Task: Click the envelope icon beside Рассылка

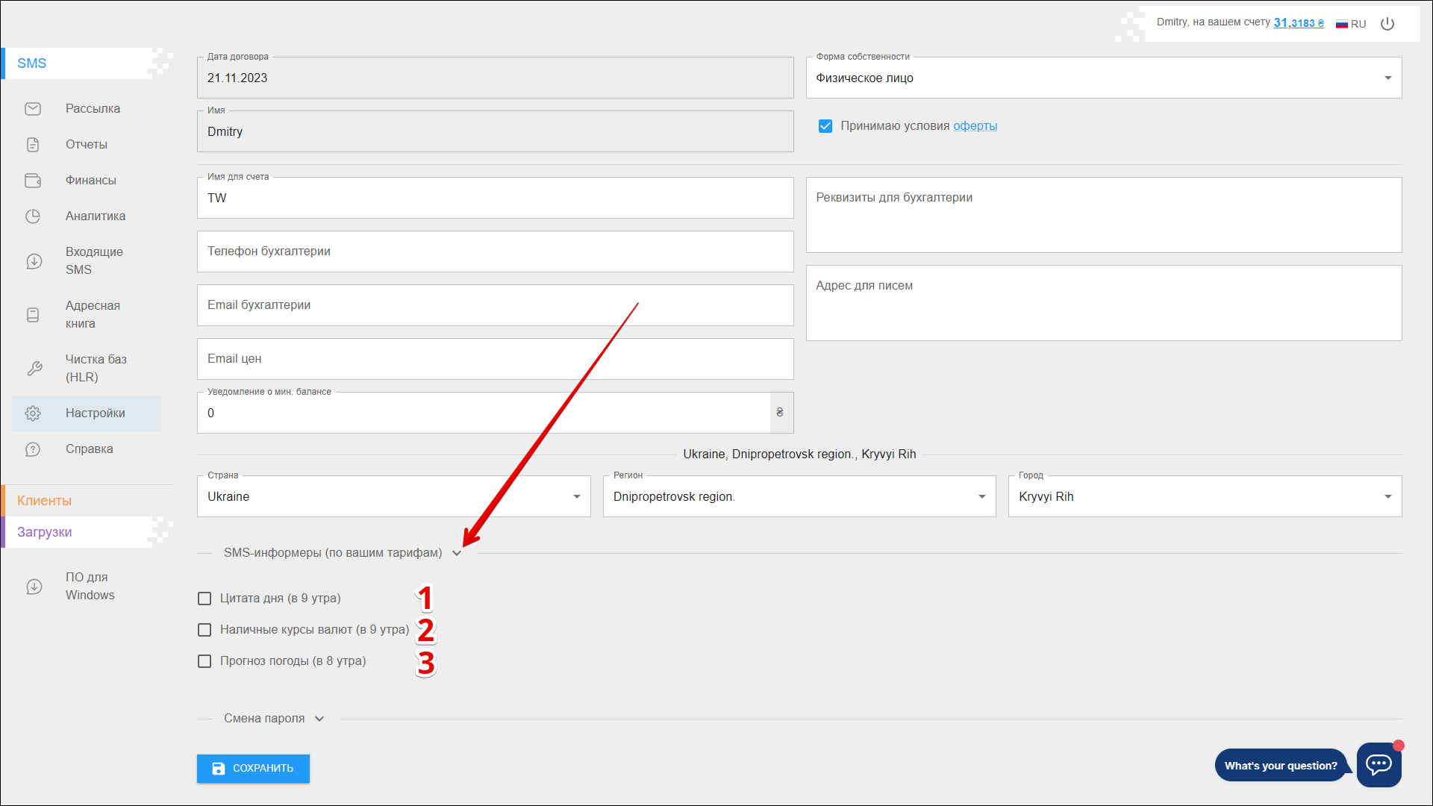Action: [x=33, y=109]
